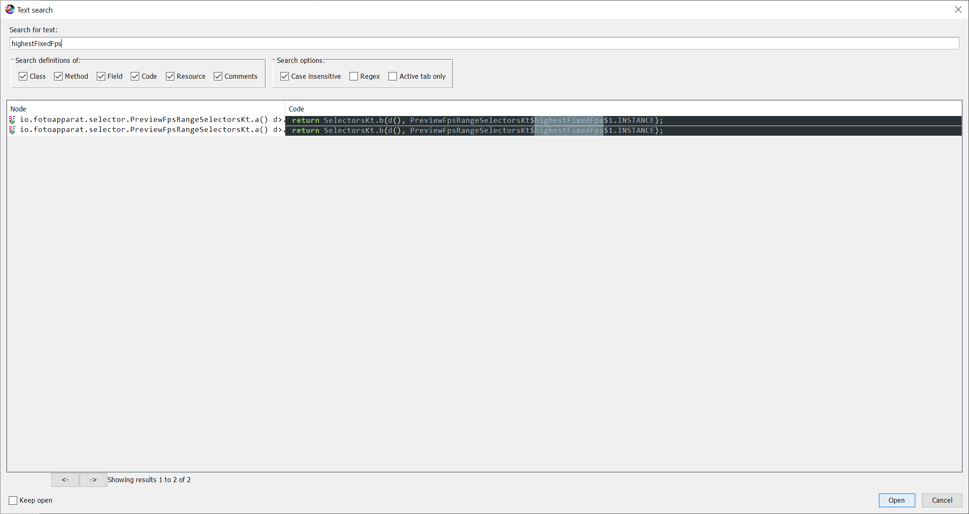Click the method icon of second result
The image size is (969, 514).
tap(12, 130)
